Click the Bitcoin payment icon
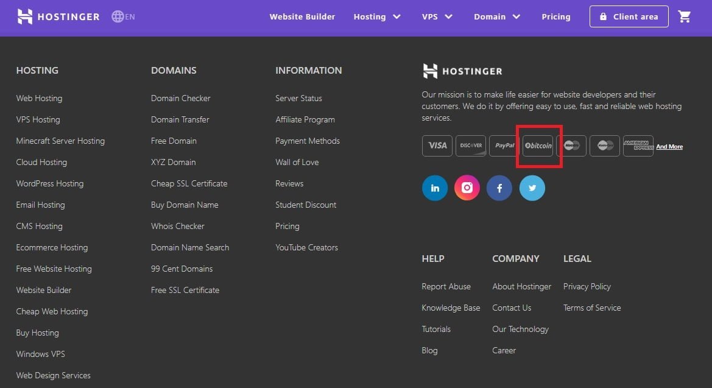 (538, 146)
